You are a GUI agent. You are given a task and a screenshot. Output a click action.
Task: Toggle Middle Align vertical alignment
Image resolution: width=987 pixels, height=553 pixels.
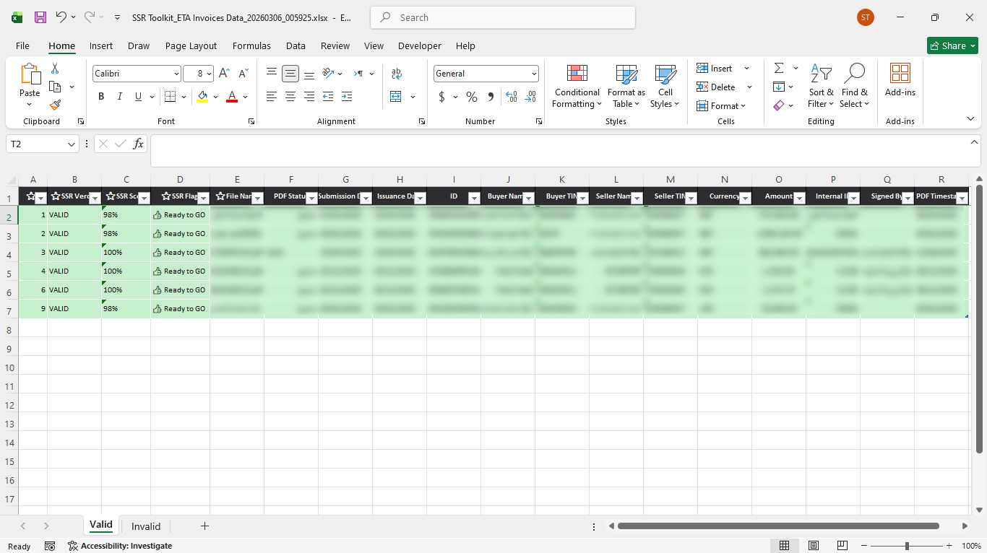290,74
